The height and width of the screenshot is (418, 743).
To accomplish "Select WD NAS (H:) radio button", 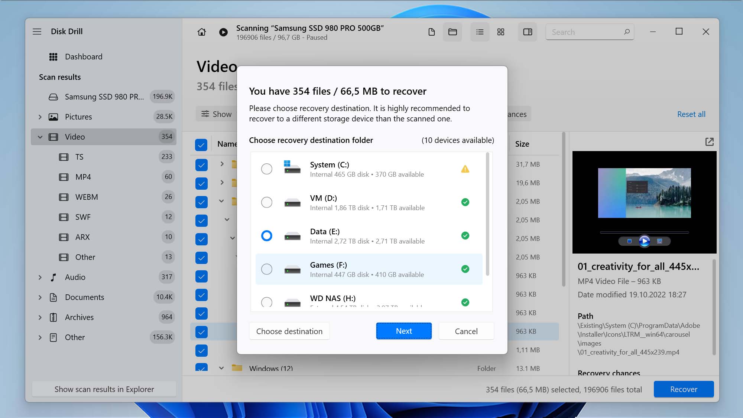I will pos(266,302).
